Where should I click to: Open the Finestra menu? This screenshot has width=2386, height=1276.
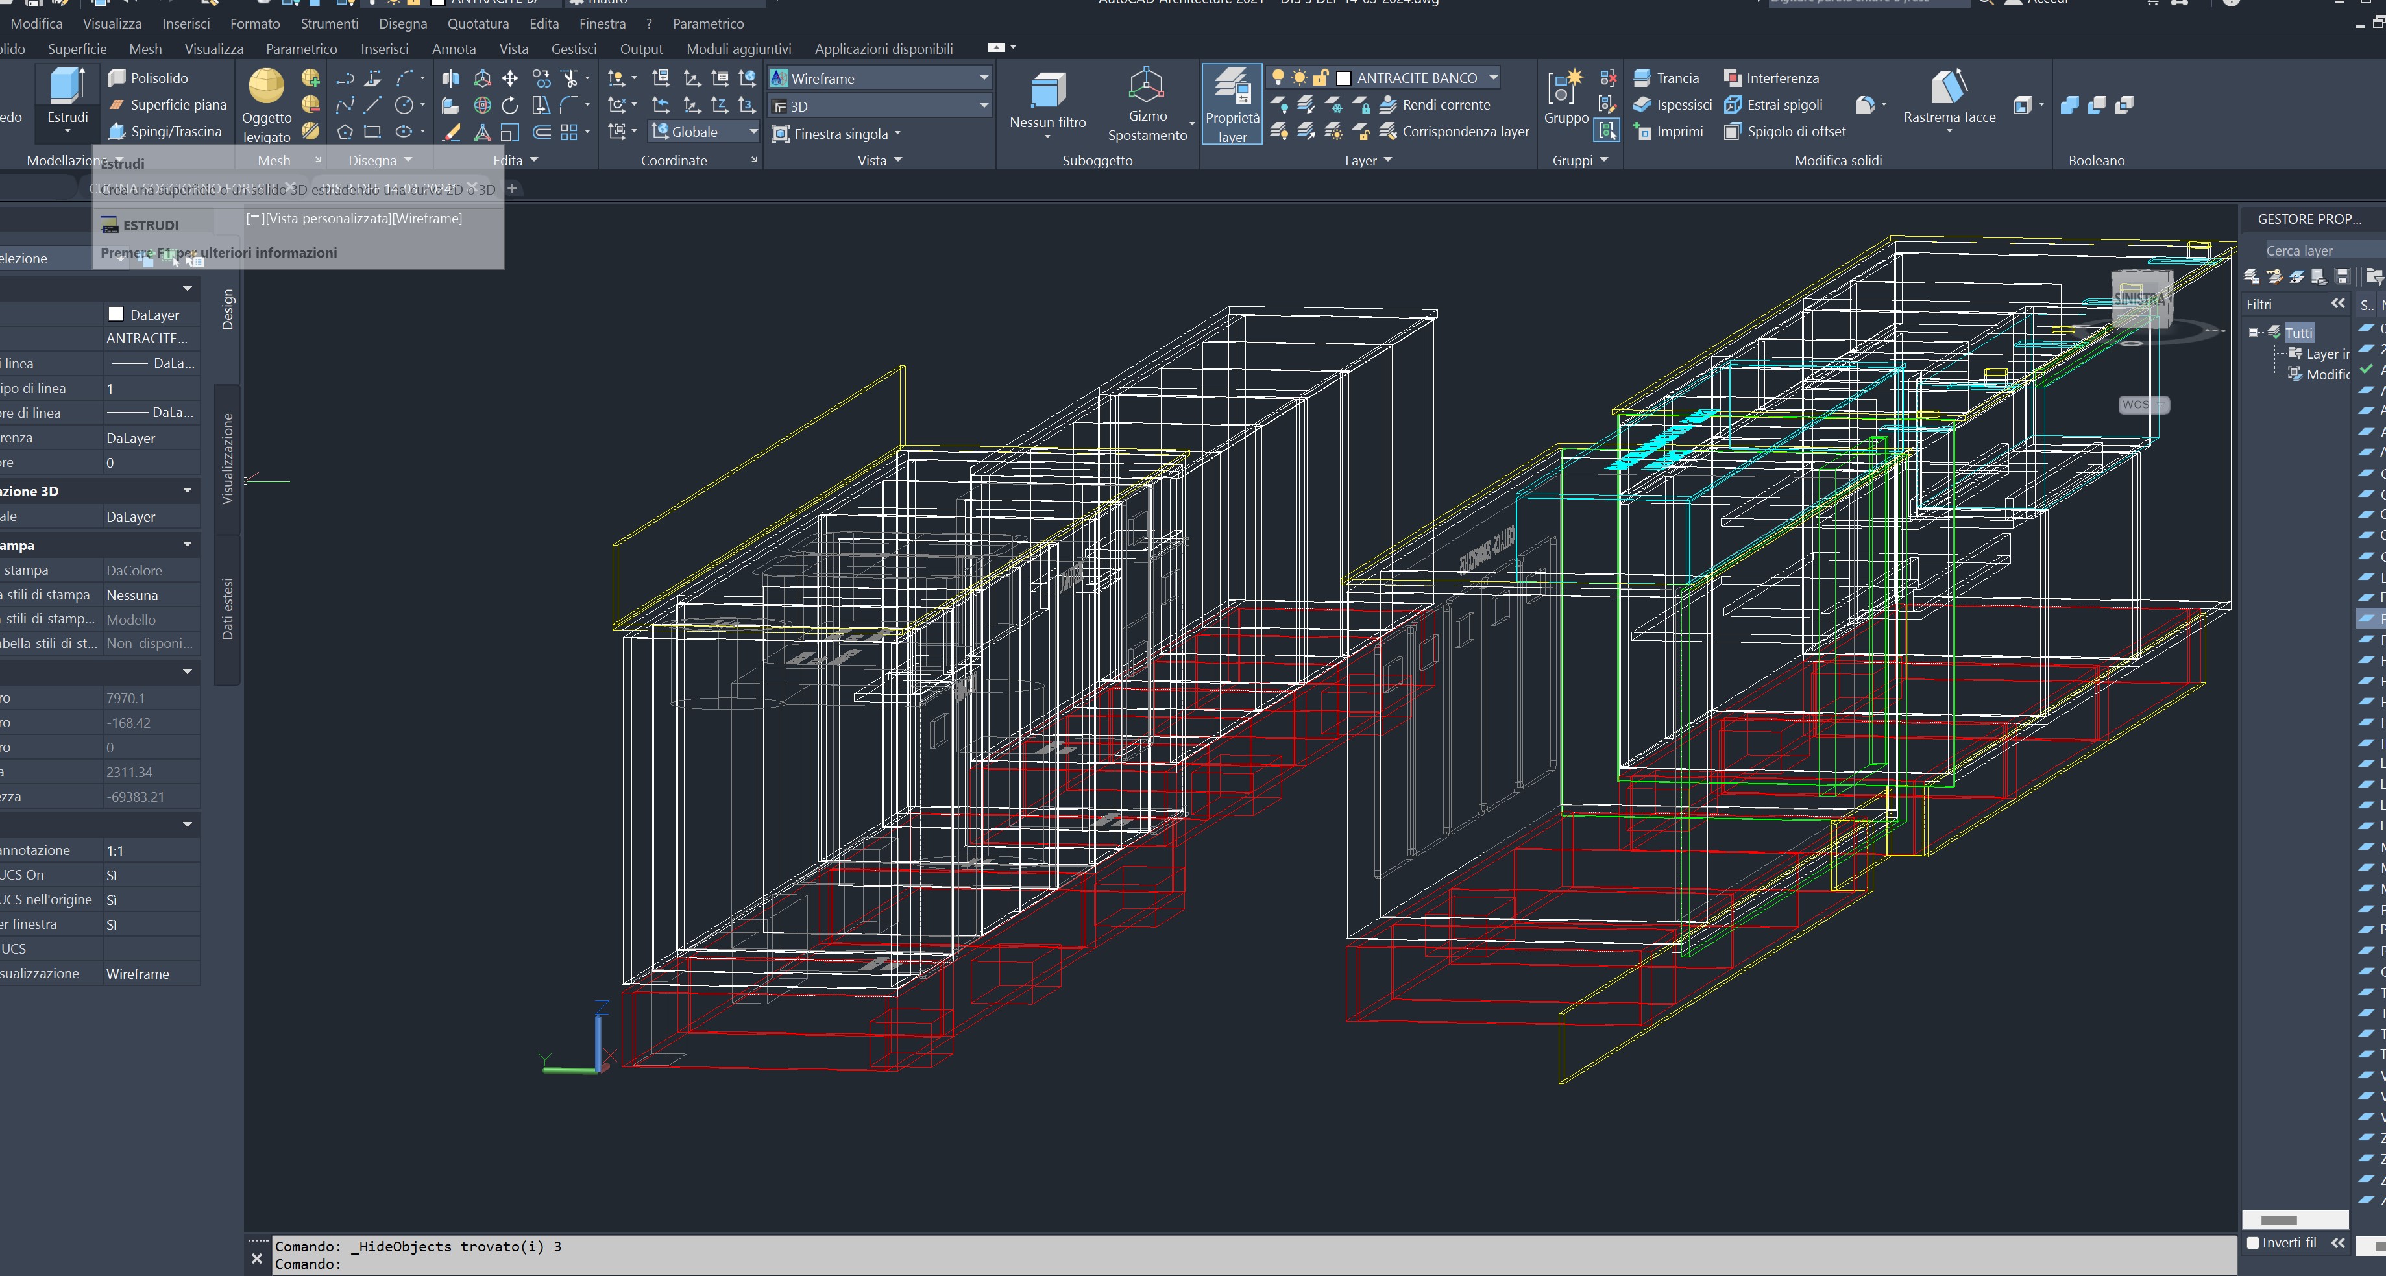(x=602, y=23)
